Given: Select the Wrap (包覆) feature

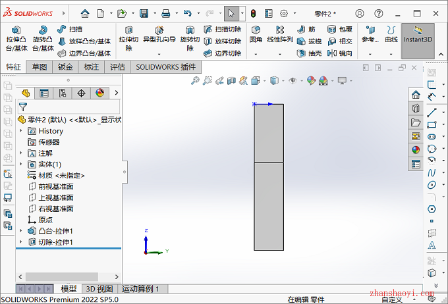Looking at the screenshot, I should coord(340,29).
